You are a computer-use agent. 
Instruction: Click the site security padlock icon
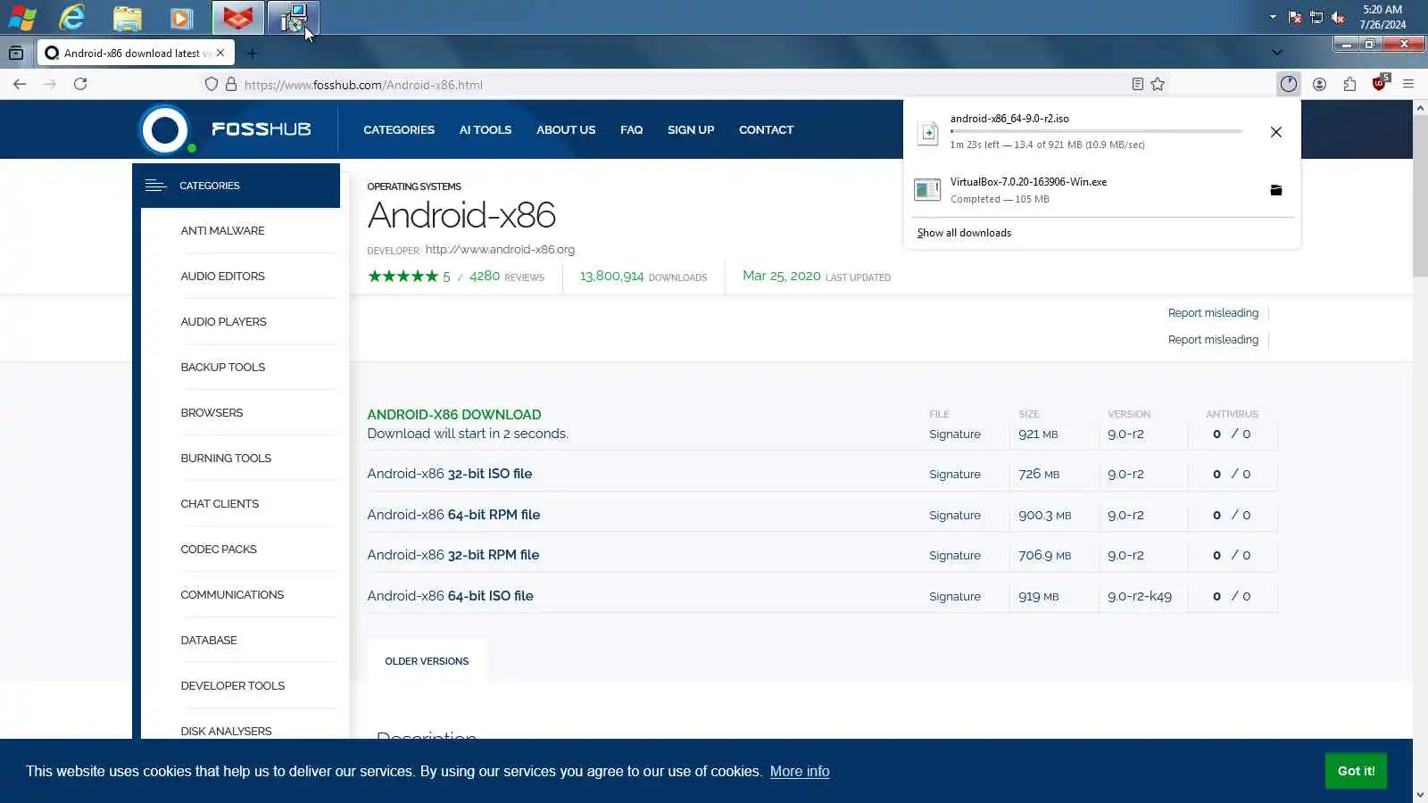point(231,84)
